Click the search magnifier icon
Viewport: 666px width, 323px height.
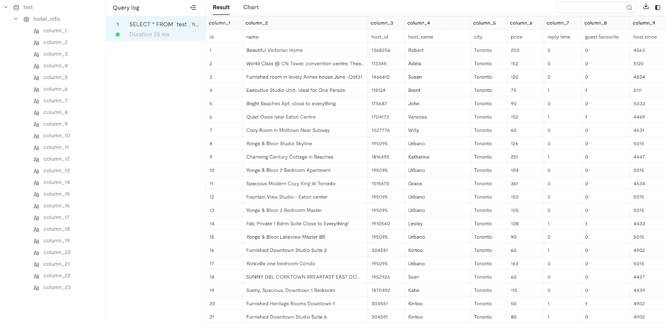click(x=629, y=7)
